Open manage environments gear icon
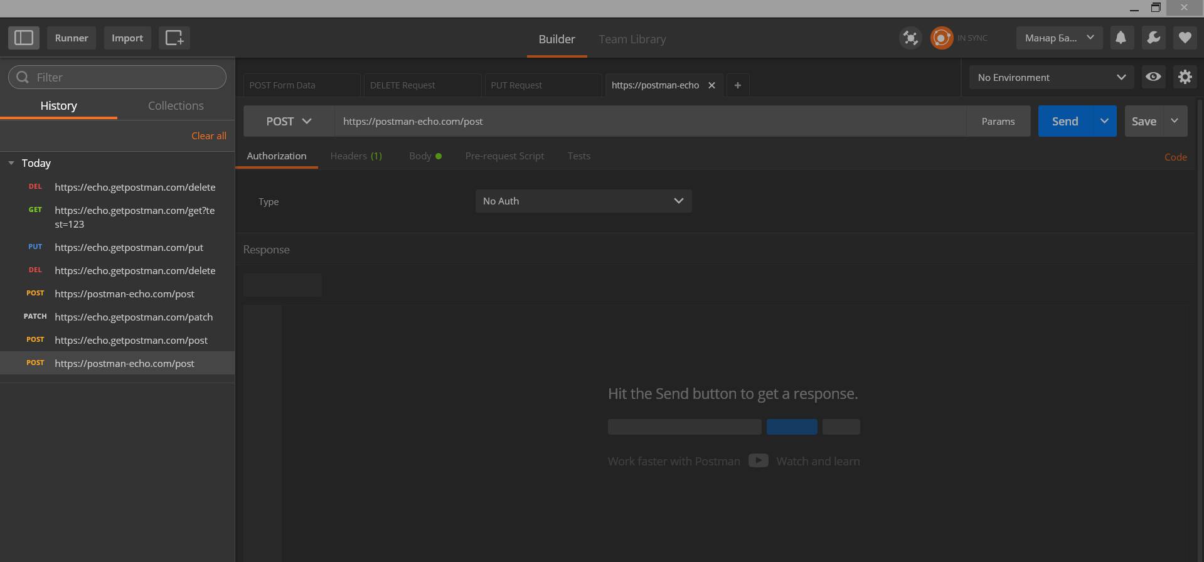 1185,77
